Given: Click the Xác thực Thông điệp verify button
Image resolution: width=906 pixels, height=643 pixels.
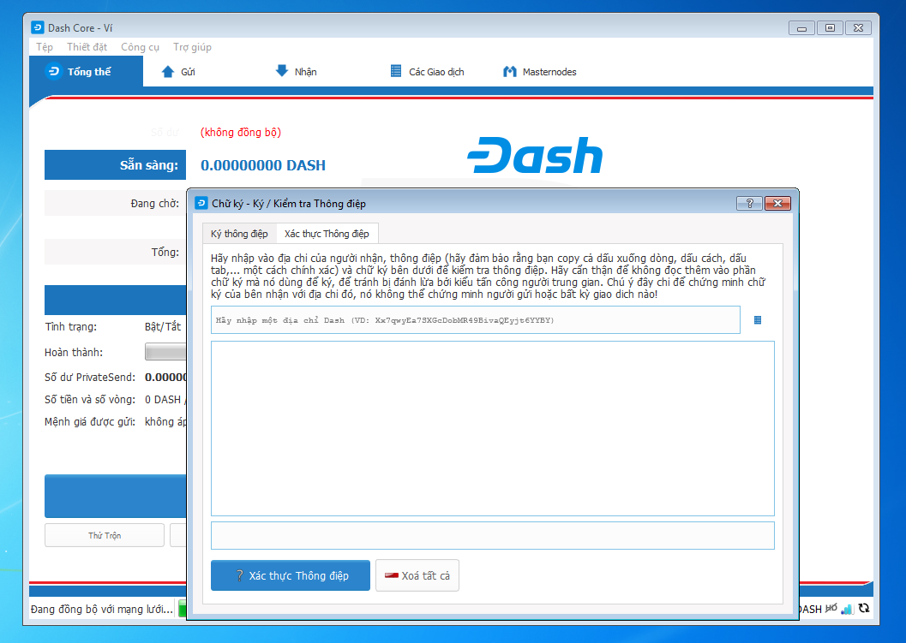Looking at the screenshot, I should coord(290,575).
